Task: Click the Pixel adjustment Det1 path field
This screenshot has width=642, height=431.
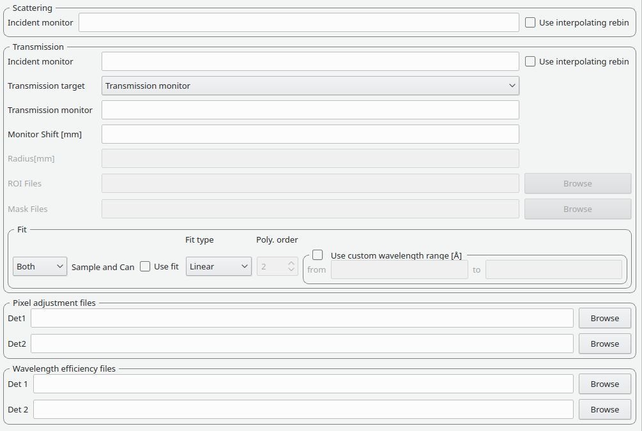Action: pos(302,318)
